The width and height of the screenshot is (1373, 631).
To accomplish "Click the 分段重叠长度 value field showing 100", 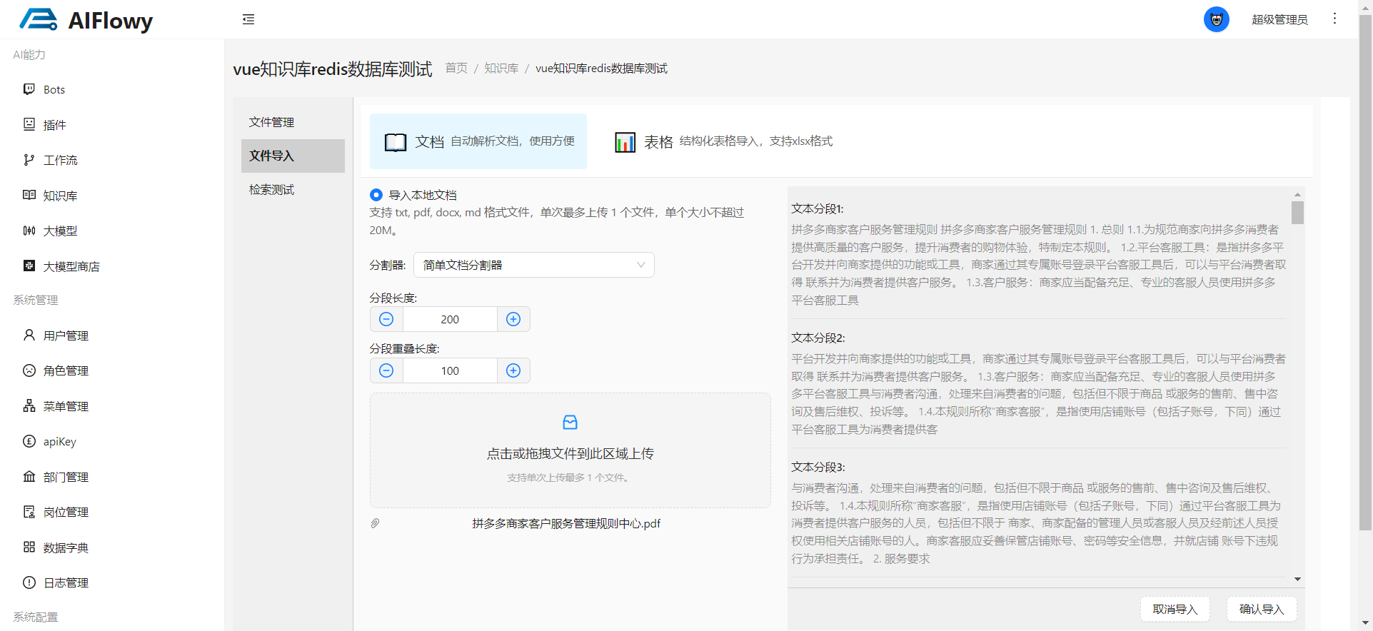I will [x=450, y=370].
